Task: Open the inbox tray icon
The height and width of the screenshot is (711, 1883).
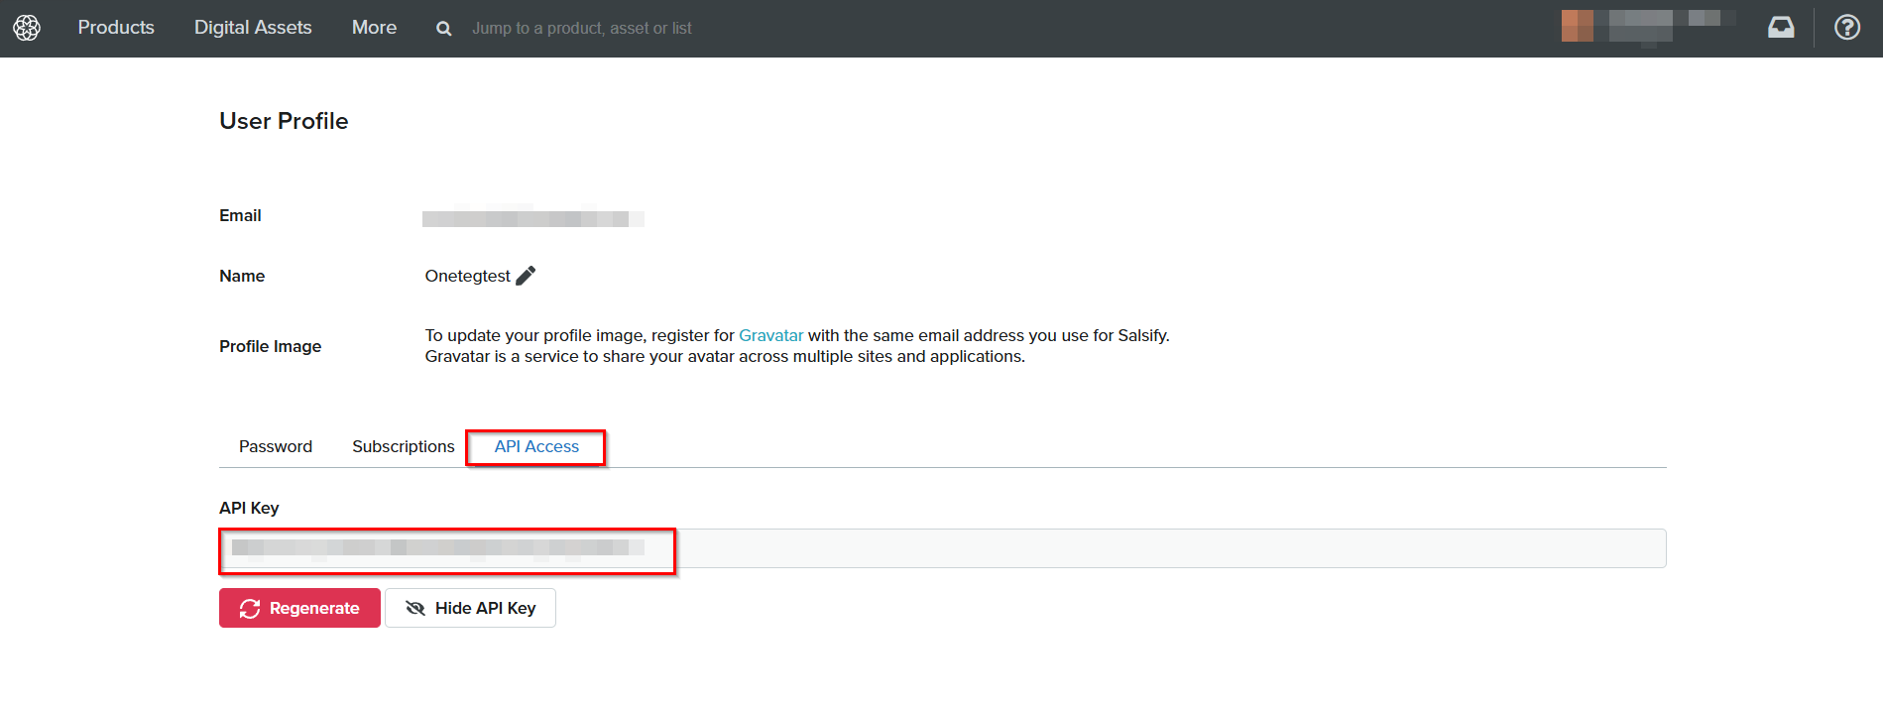Action: [x=1781, y=28]
